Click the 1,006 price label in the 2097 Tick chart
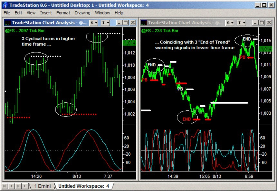The image size is (277, 191). (130, 90)
